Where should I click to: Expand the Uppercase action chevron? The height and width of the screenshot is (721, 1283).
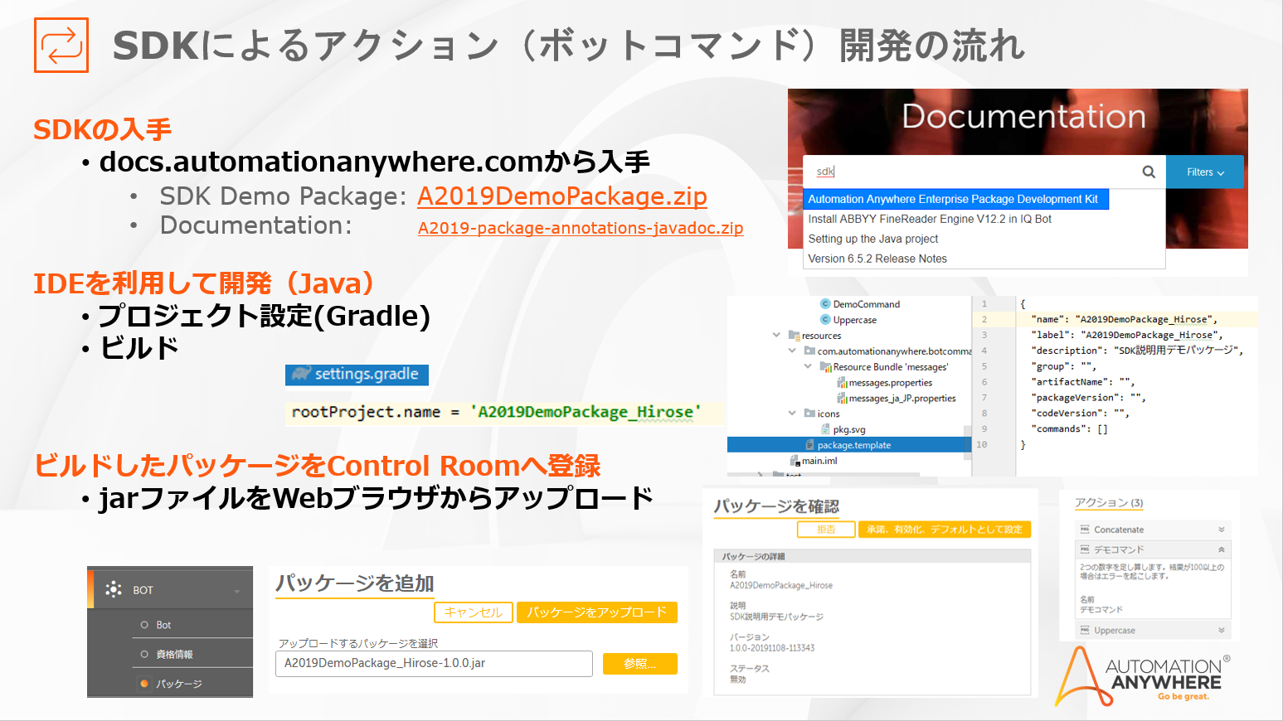click(1221, 631)
